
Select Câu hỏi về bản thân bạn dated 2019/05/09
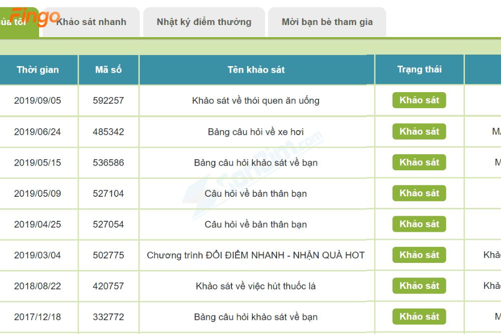click(256, 193)
